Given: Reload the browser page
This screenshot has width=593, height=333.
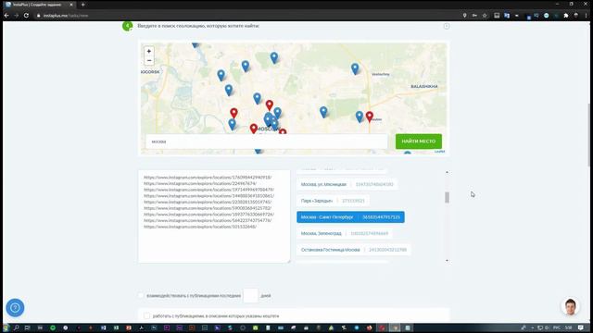Looking at the screenshot, I should pyautogui.click(x=26, y=16).
